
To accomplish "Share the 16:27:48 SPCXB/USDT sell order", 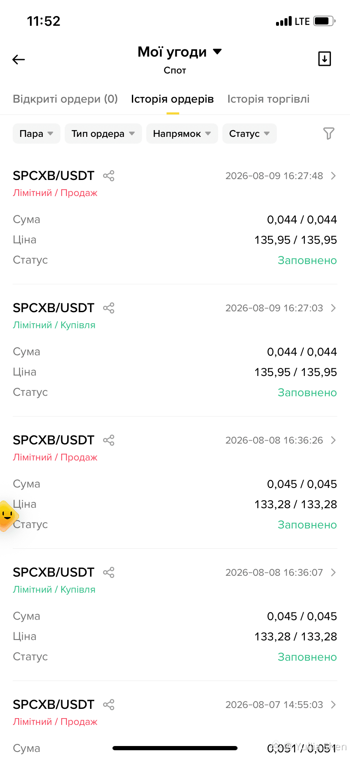I will pyautogui.click(x=109, y=176).
